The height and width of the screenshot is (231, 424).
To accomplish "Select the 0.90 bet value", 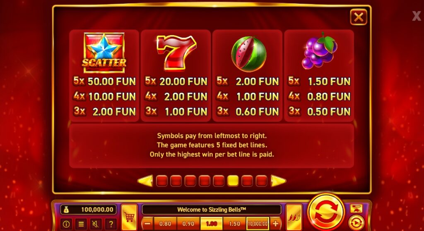I will (188, 224).
